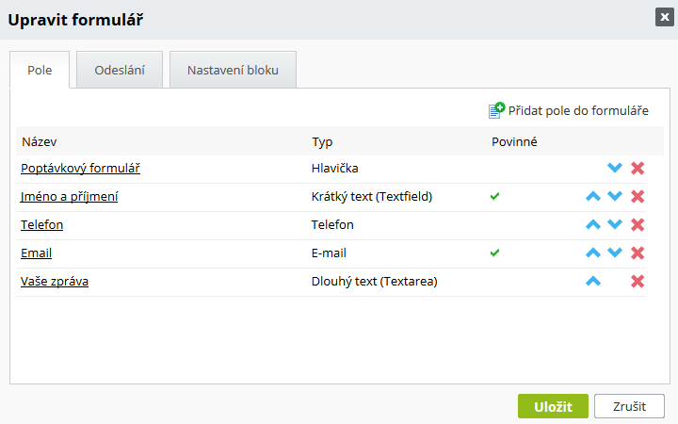The image size is (678, 424).
Task: Move Poptávkový formulář row down
Action: pyautogui.click(x=614, y=168)
